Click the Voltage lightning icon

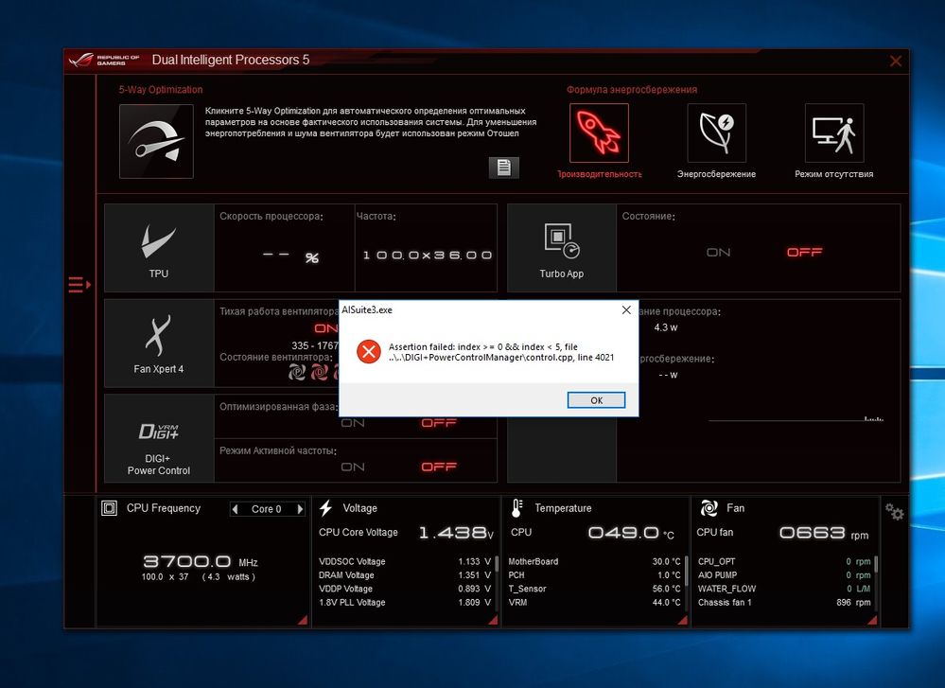click(326, 508)
